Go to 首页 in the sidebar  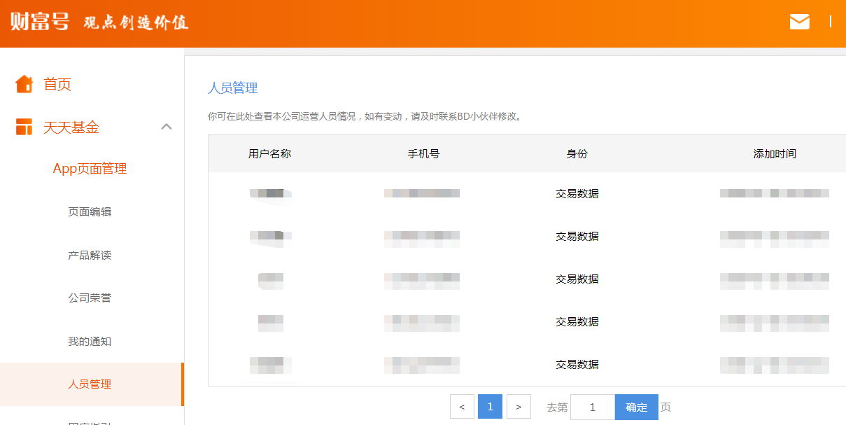coord(57,85)
